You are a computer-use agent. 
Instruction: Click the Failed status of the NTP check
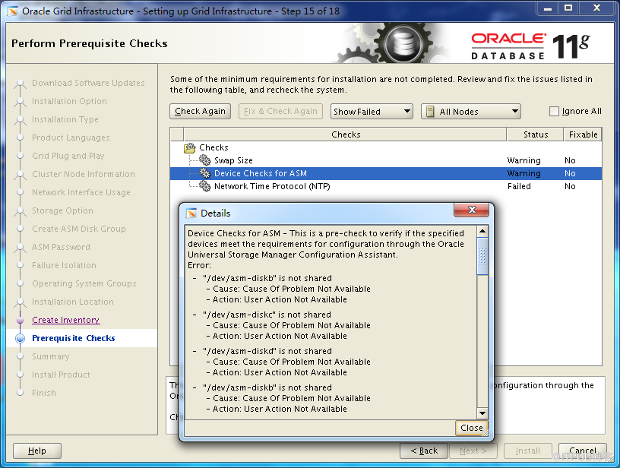pyautogui.click(x=519, y=186)
